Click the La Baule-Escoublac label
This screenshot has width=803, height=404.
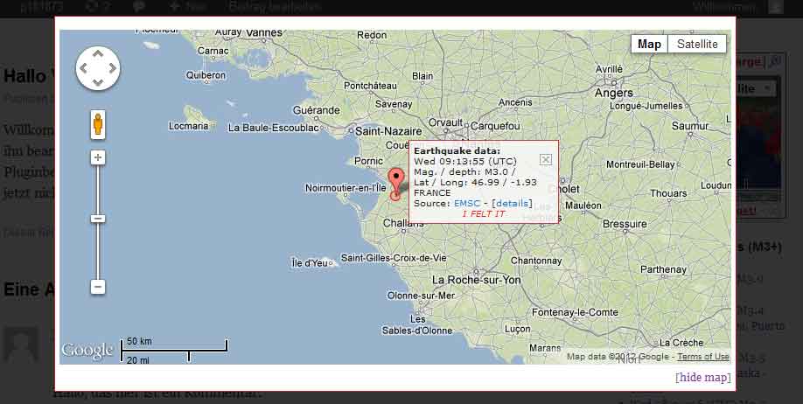coord(274,128)
